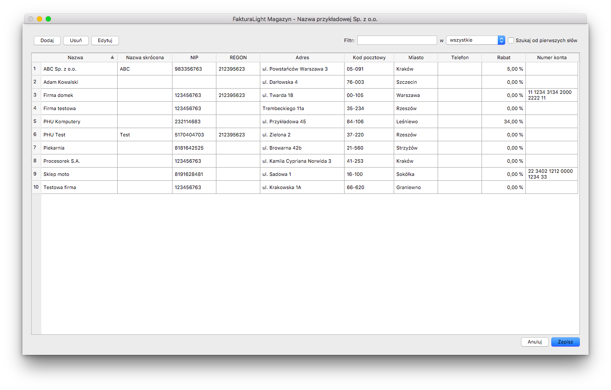Click the yellow minimize window button
Image resolution: width=611 pixels, height=390 pixels.
point(40,19)
